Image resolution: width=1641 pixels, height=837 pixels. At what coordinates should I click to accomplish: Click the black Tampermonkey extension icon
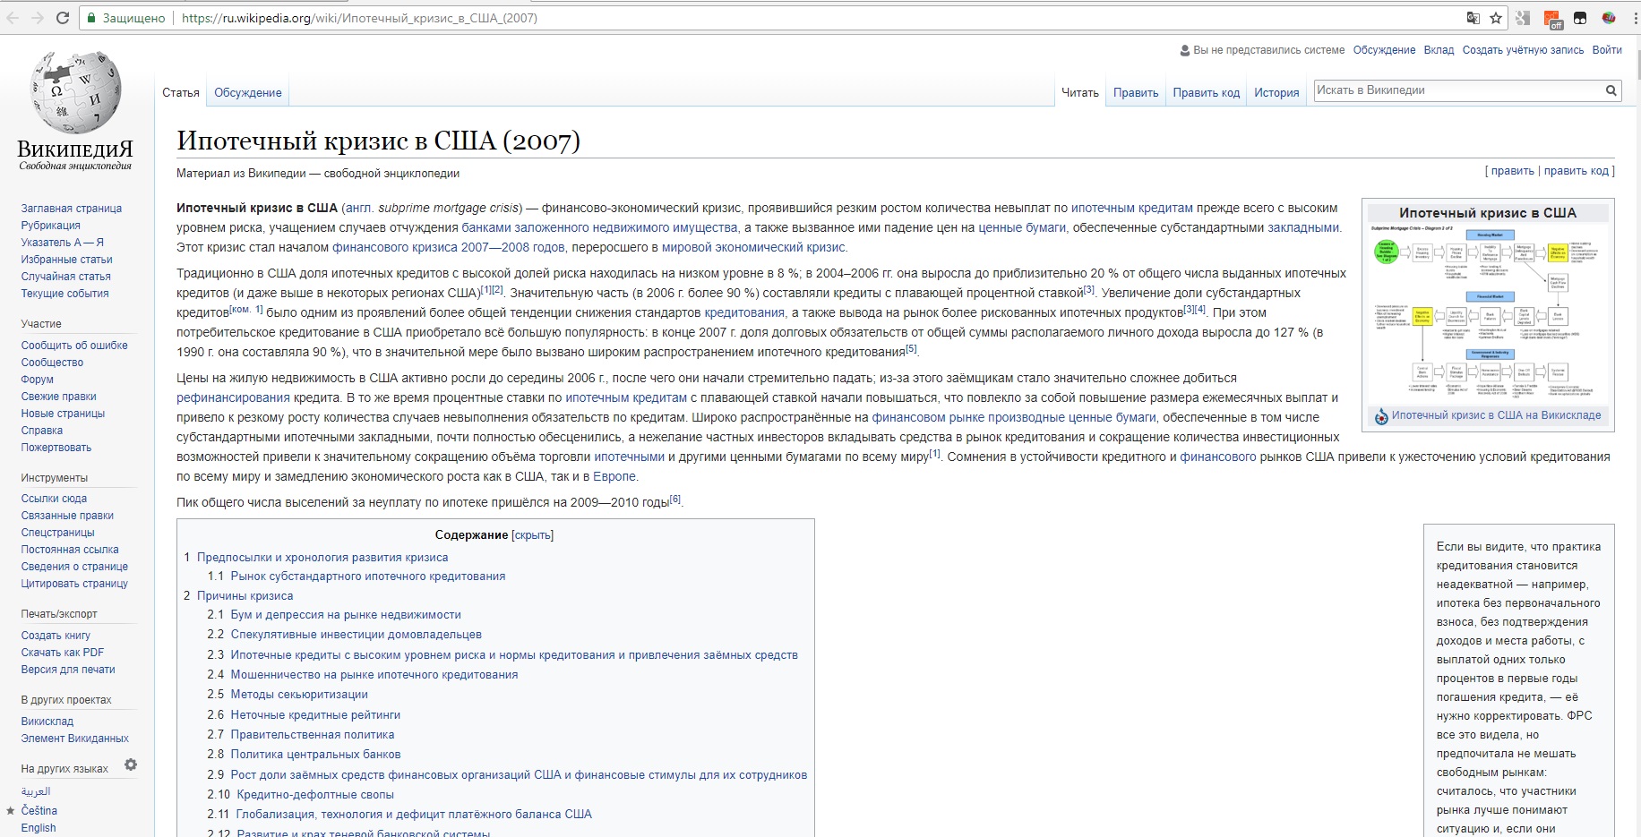[1580, 18]
